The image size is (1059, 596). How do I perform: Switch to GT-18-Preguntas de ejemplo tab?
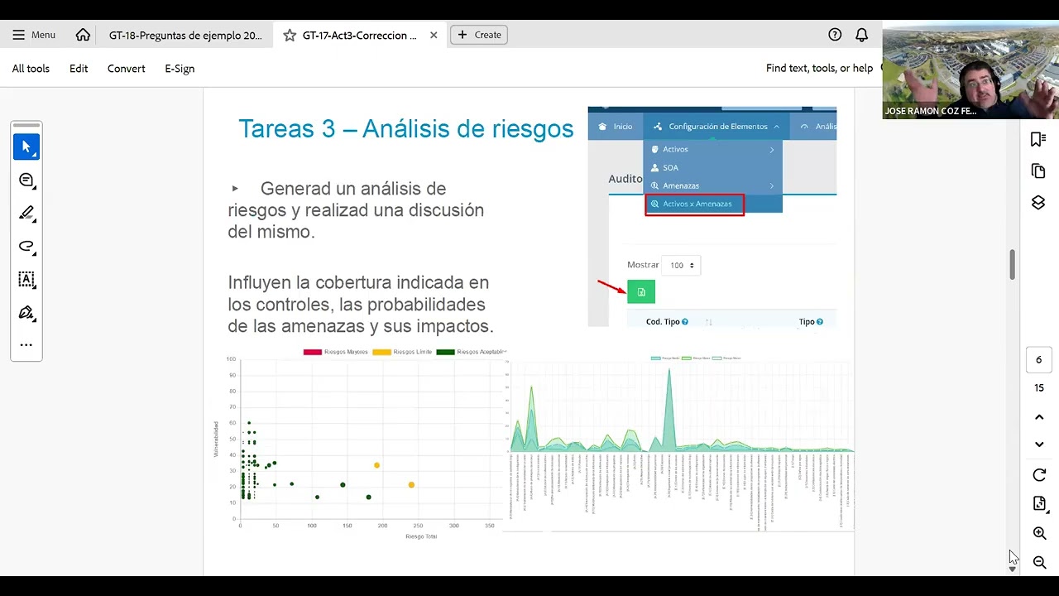point(185,36)
